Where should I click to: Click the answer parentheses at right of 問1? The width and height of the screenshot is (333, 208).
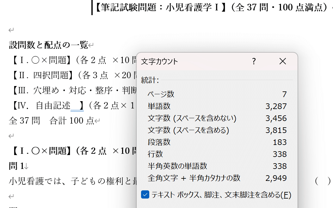click(323, 181)
